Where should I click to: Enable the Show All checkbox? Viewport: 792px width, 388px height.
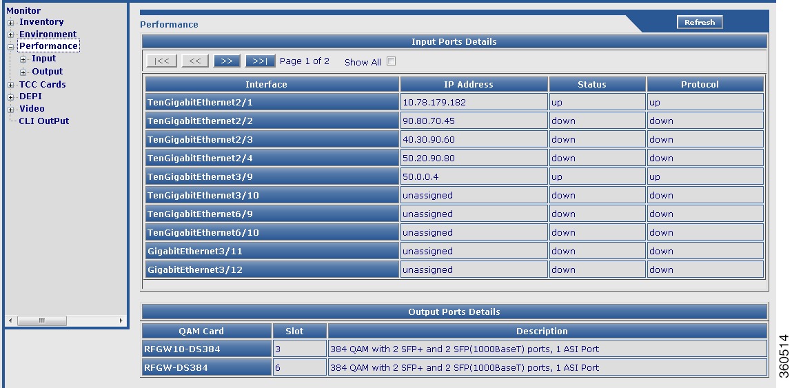pos(391,61)
